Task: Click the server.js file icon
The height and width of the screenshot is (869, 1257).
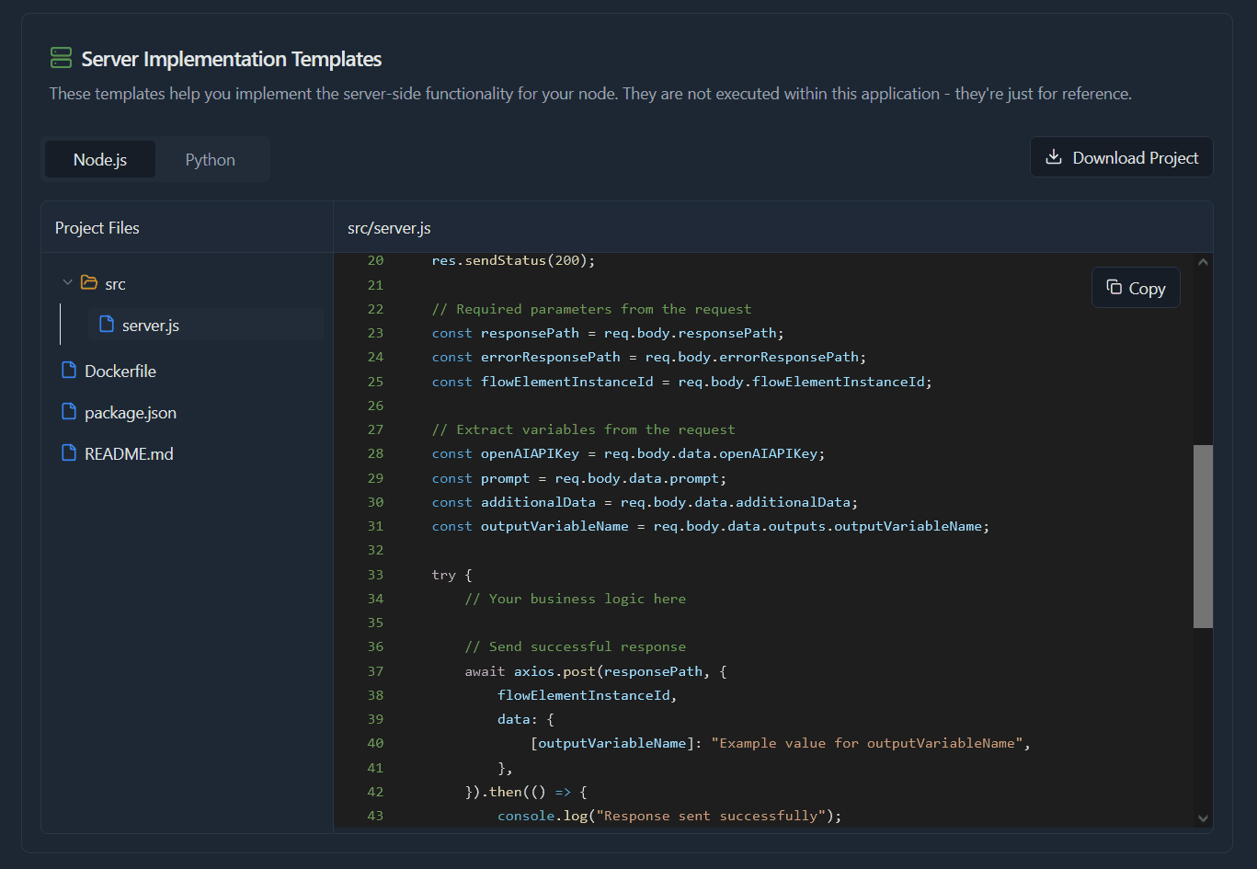Action: pos(107,325)
